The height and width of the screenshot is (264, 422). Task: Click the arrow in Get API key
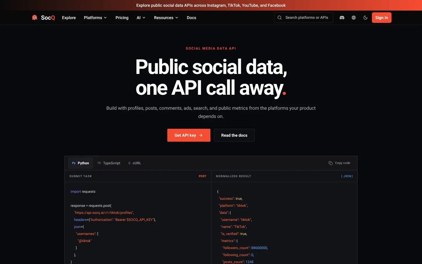[x=201, y=135]
